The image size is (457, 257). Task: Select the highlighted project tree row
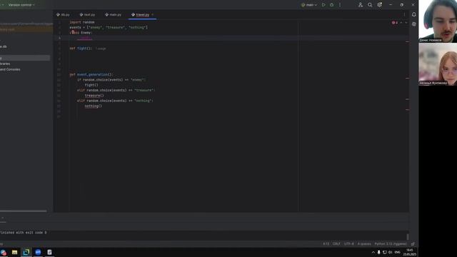click(x=25, y=58)
